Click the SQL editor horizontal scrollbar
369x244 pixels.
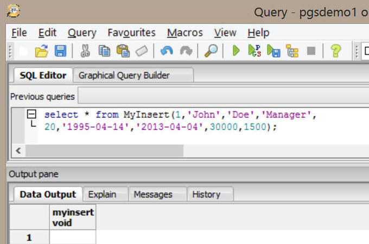pos(103,151)
